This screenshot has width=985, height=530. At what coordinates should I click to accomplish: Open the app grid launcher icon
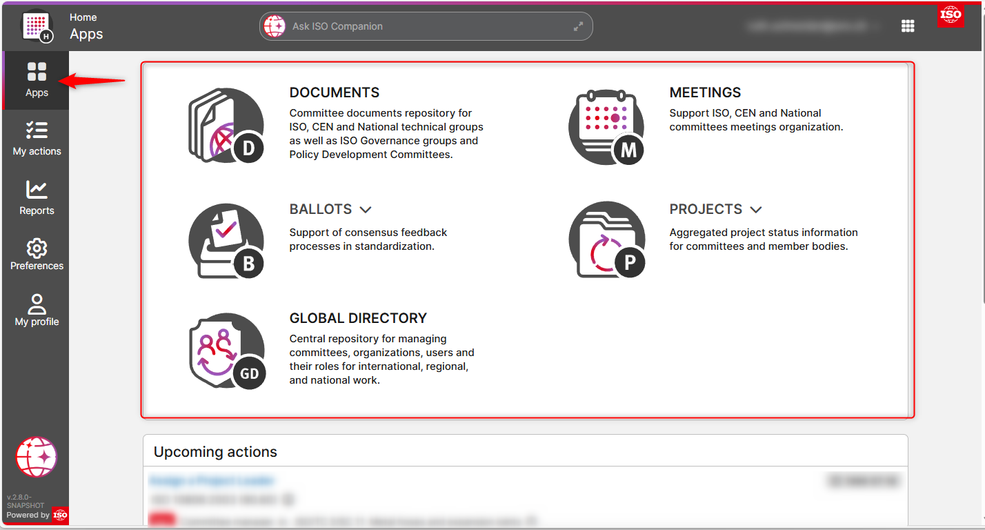pyautogui.click(x=908, y=26)
